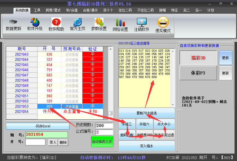Open the 合差/通杀 tab
The image size is (237, 161).
[90, 10]
